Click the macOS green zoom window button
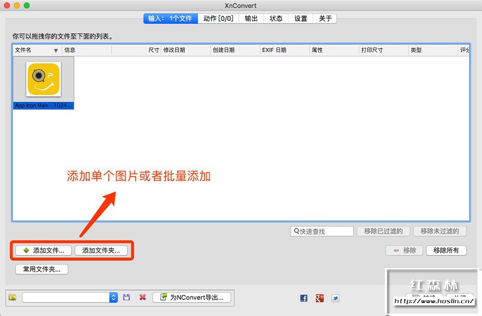 click(27, 5)
